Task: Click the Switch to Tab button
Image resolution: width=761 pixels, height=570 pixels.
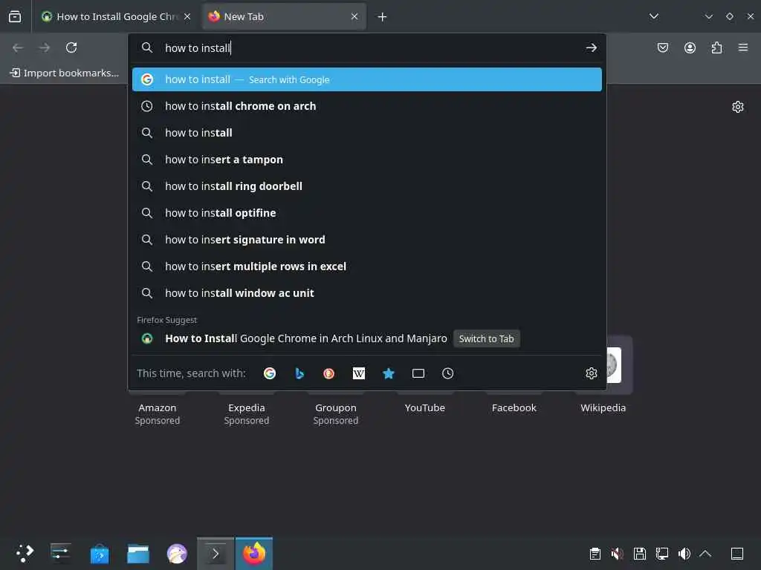Action: click(486, 338)
